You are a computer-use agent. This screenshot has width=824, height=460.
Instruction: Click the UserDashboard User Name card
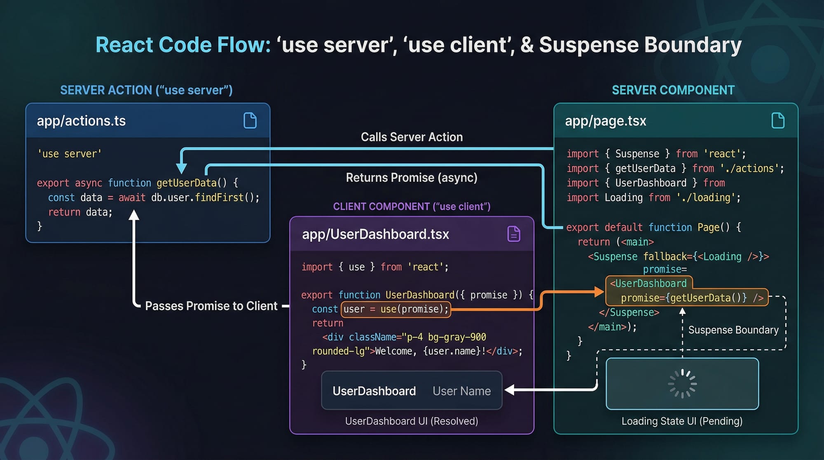(x=412, y=390)
